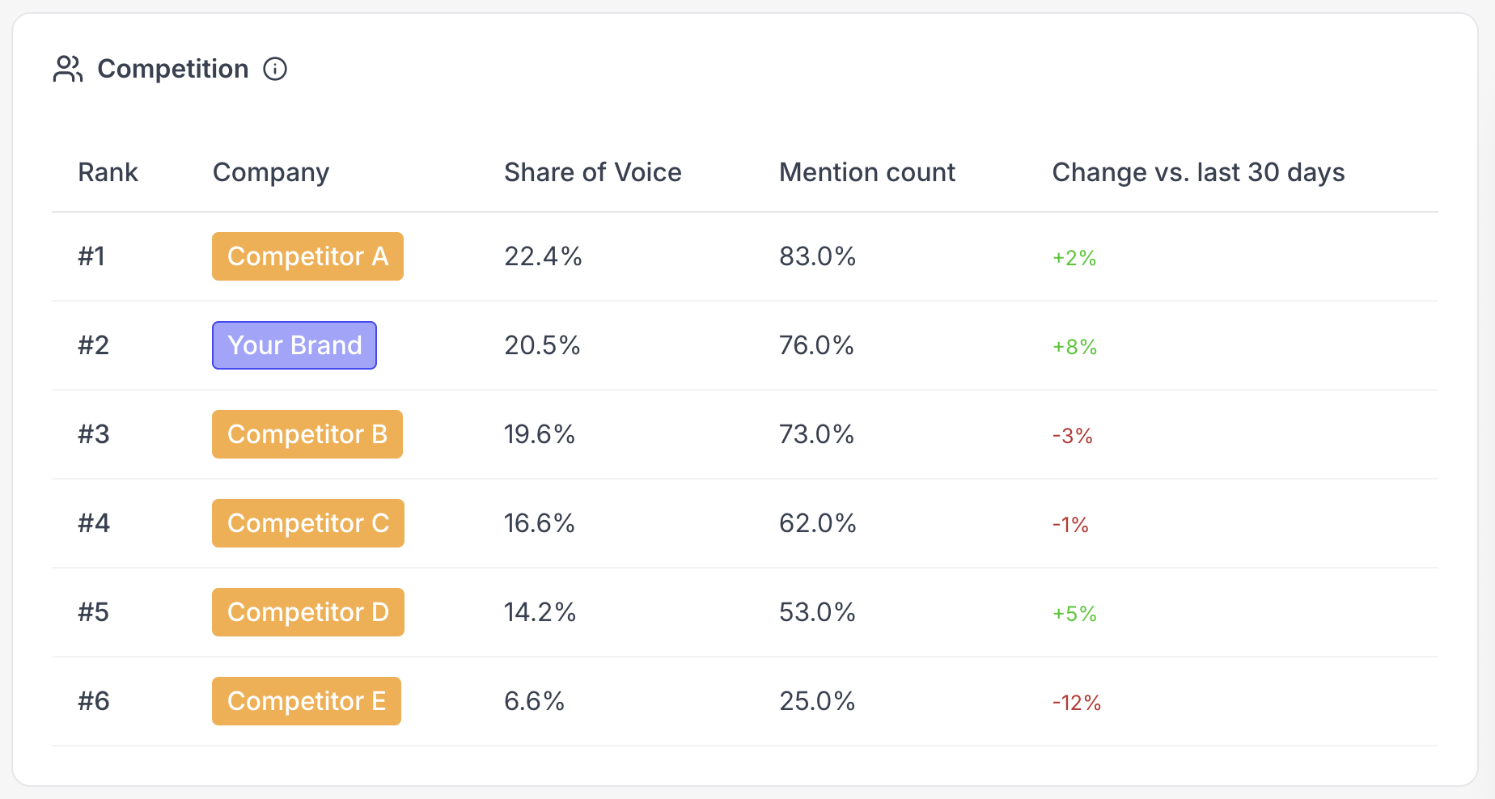Image resolution: width=1495 pixels, height=799 pixels.
Task: Click Competitor D's +5% change value
Action: pyautogui.click(x=1074, y=614)
